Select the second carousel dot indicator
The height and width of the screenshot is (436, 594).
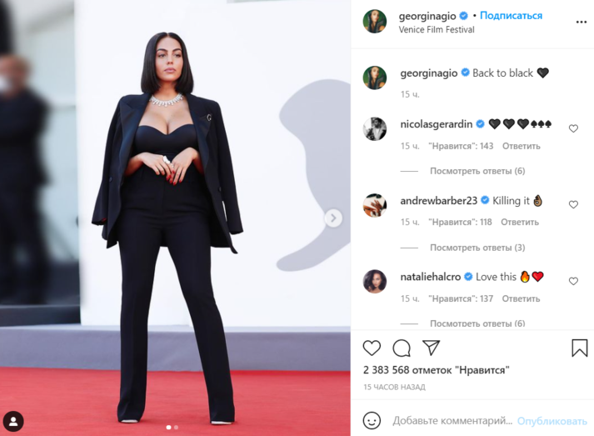pyautogui.click(x=176, y=428)
